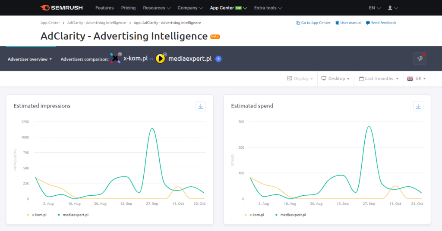442x231 pixels.
Task: Follow the Go to App Center link
Action: click(x=313, y=23)
